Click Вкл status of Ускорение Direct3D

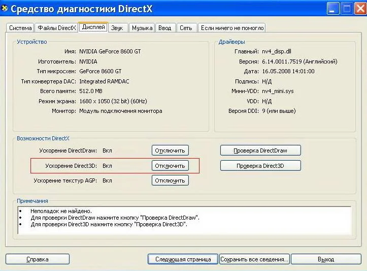pos(107,166)
